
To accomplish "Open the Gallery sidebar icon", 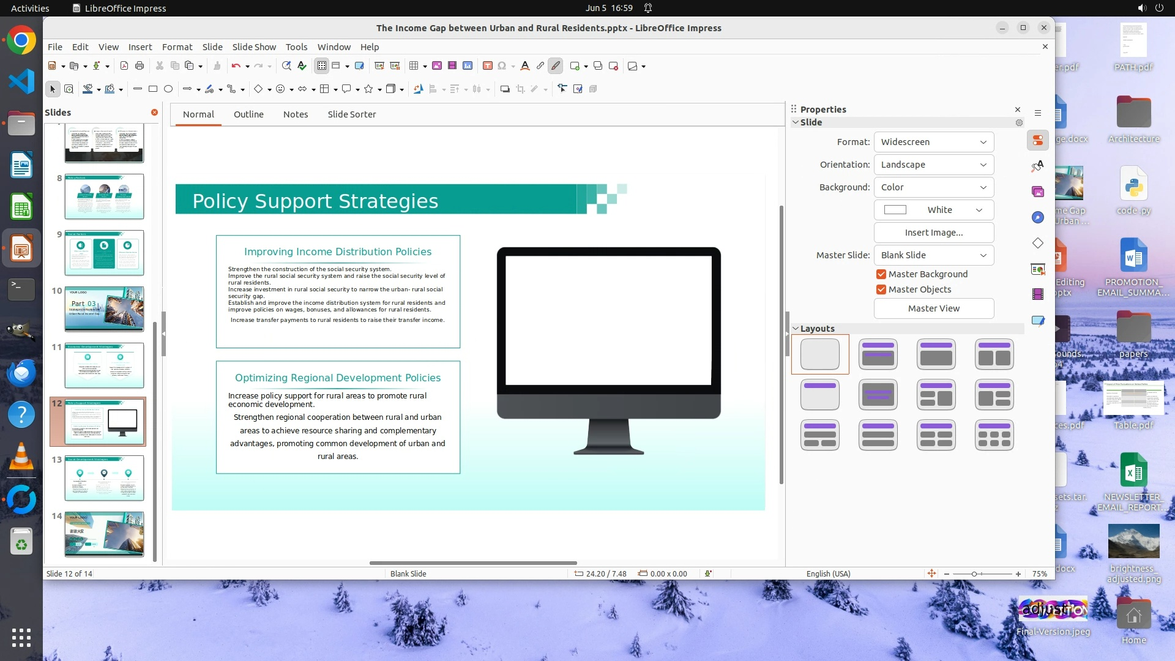I will (x=1038, y=192).
